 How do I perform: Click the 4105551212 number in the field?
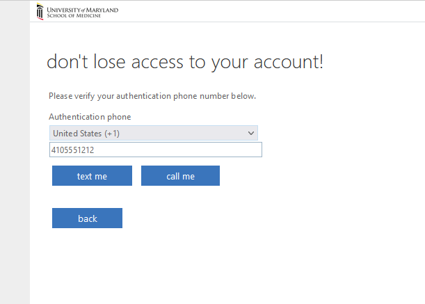coord(72,150)
